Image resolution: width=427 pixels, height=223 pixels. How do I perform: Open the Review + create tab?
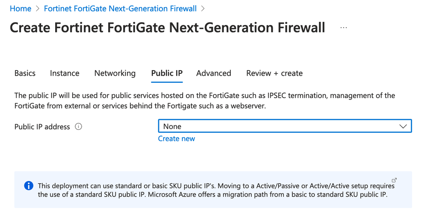point(274,73)
